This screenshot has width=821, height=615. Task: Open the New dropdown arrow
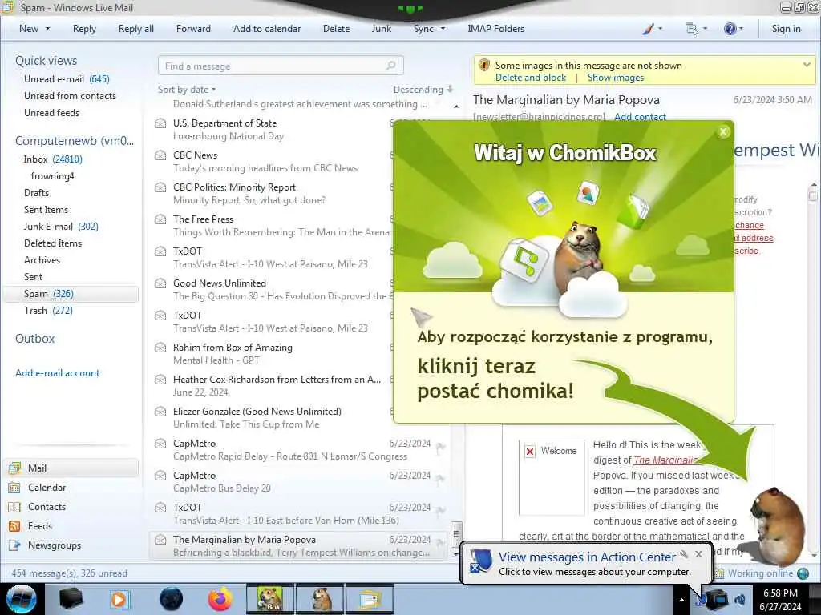pos(47,29)
